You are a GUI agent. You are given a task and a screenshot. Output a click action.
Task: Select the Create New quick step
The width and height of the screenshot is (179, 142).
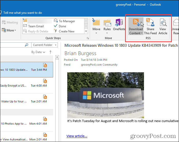[x=64, y=31]
